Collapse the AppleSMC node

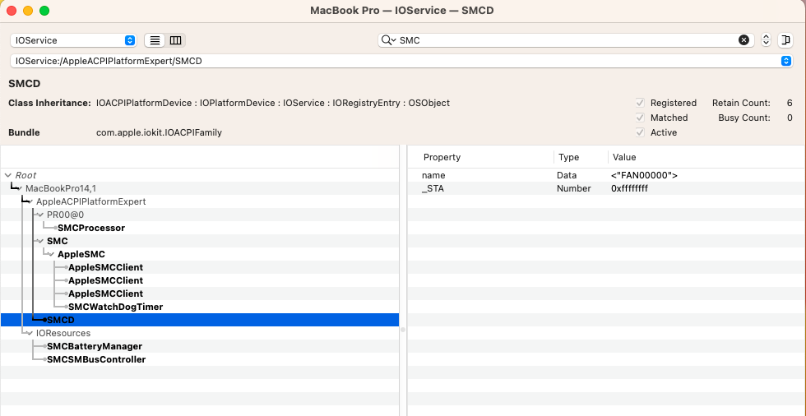[52, 254]
